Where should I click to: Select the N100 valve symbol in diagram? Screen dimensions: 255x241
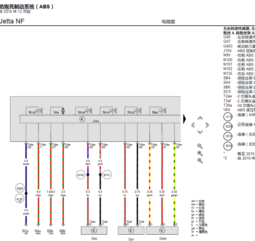pos(89,111)
